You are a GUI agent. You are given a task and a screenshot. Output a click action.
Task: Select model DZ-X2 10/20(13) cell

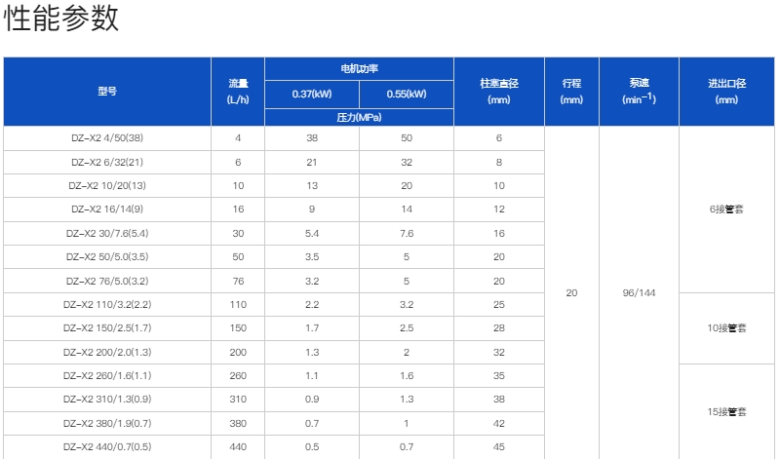107,185
